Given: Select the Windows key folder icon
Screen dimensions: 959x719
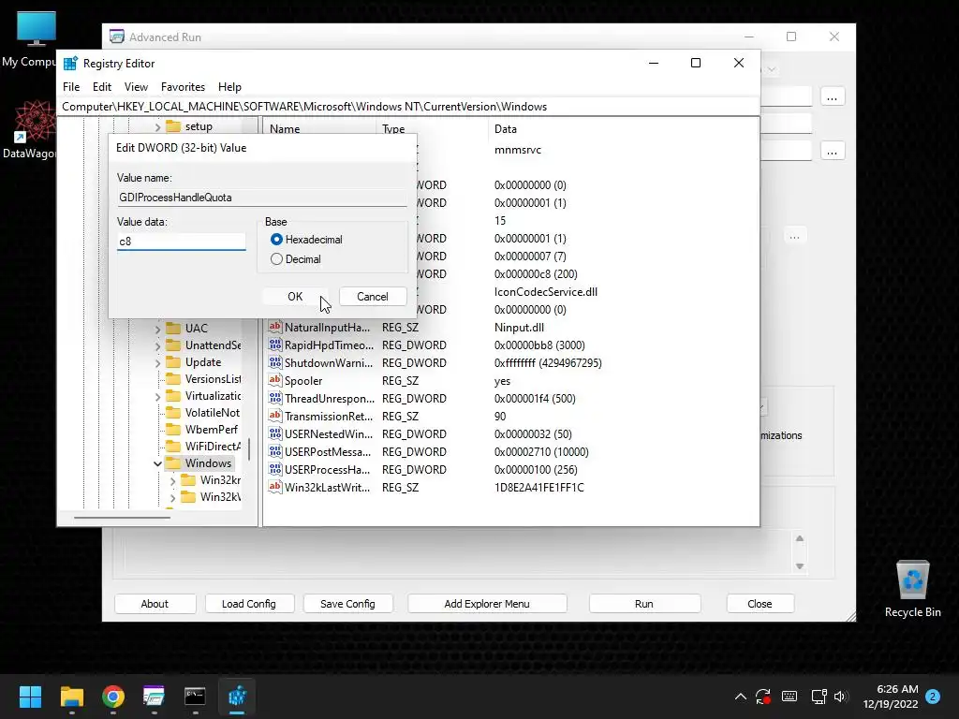Looking at the screenshot, I should pos(173,462).
